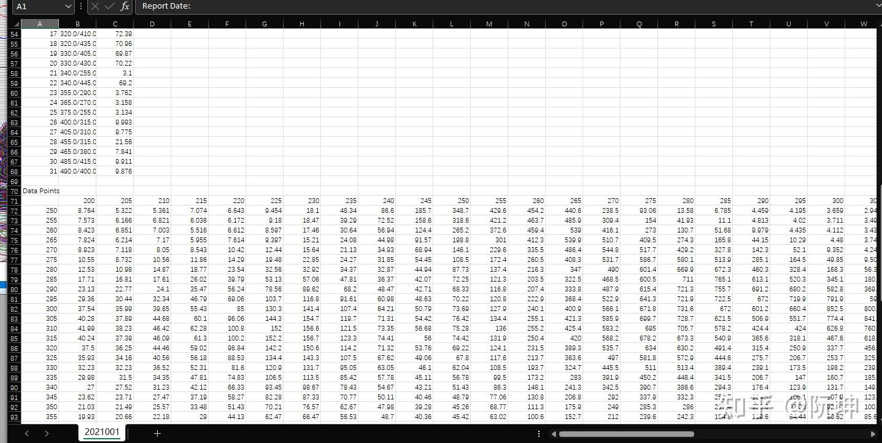The image size is (882, 443).
Task: Expand the formula bar with the chevron
Action: [x=878, y=6]
